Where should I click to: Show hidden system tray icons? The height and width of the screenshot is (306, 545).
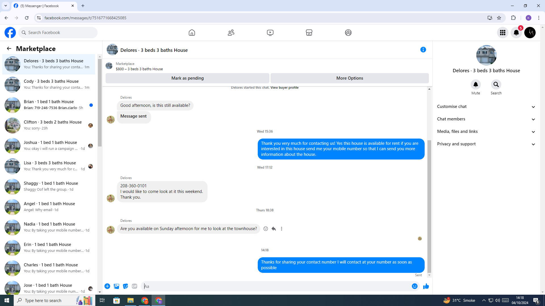(x=484, y=300)
